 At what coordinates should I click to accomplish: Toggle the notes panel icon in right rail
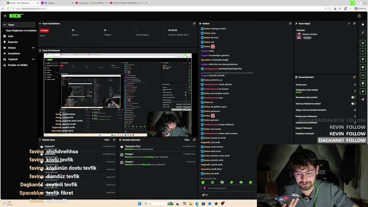(363, 59)
